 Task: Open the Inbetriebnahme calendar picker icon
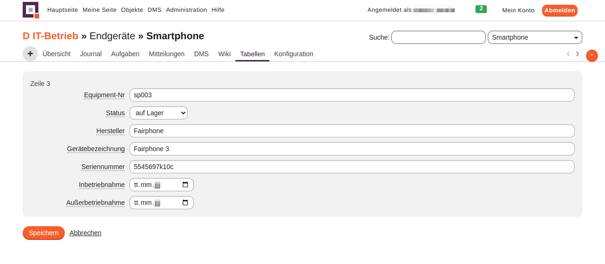coord(185,185)
